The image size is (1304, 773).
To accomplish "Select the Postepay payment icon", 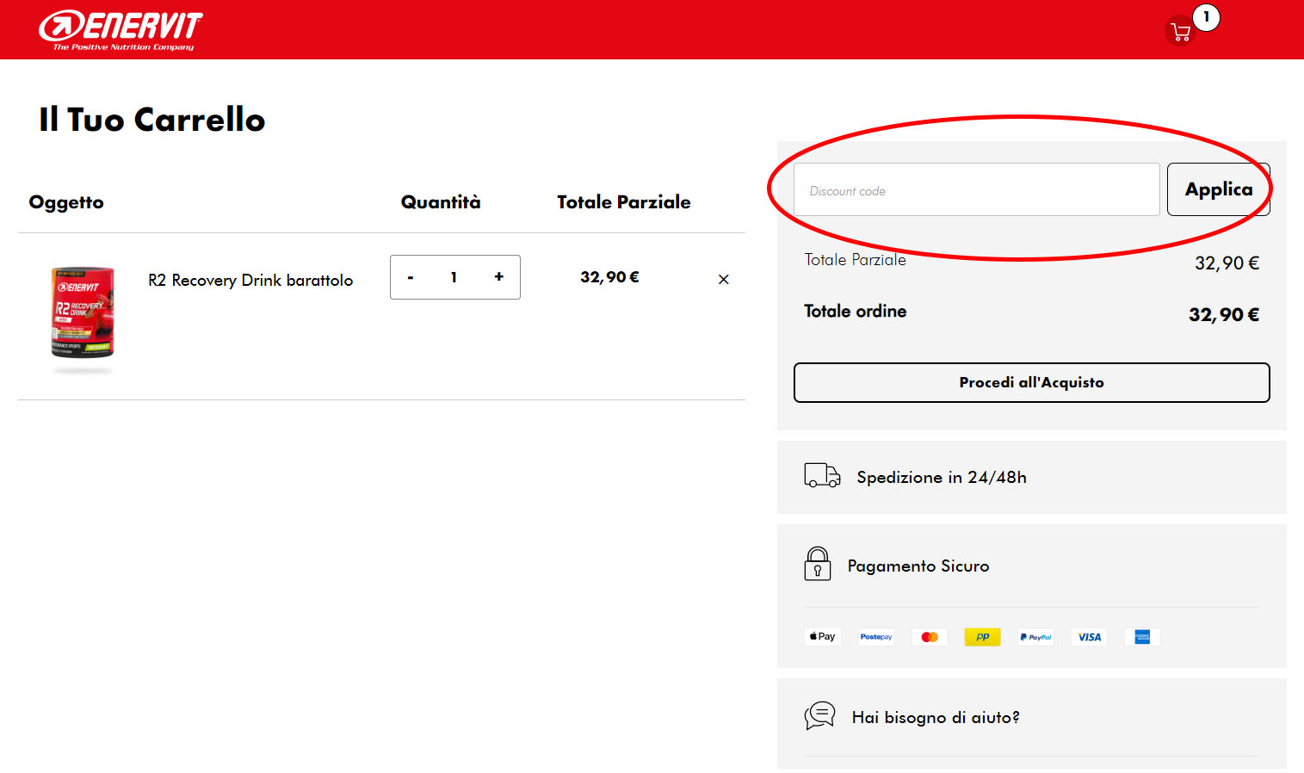I will click(x=875, y=636).
